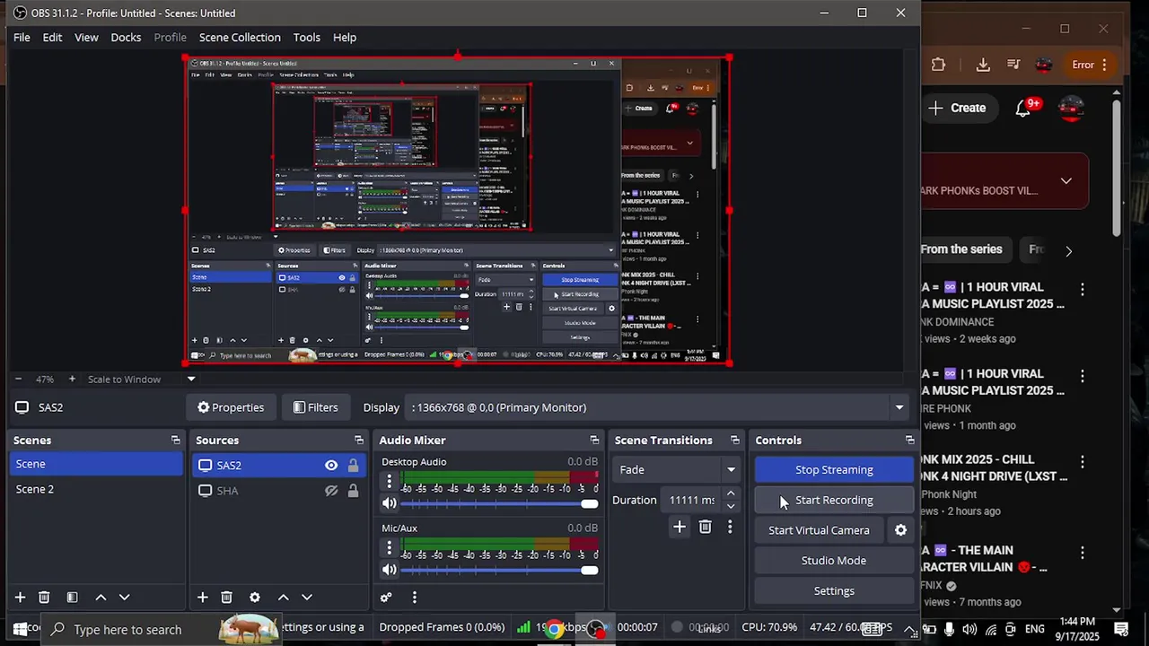Open virtual camera settings gear
This screenshot has height=646, width=1149.
point(900,530)
